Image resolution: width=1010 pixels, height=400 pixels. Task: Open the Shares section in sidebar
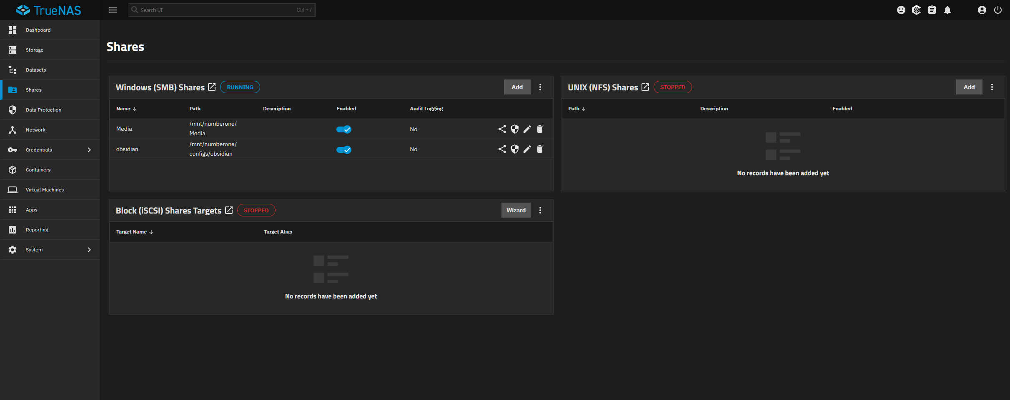[33, 89]
